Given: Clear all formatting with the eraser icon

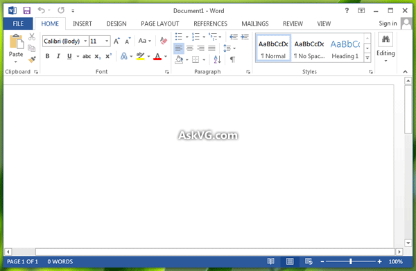Looking at the screenshot, I should click(x=164, y=41).
